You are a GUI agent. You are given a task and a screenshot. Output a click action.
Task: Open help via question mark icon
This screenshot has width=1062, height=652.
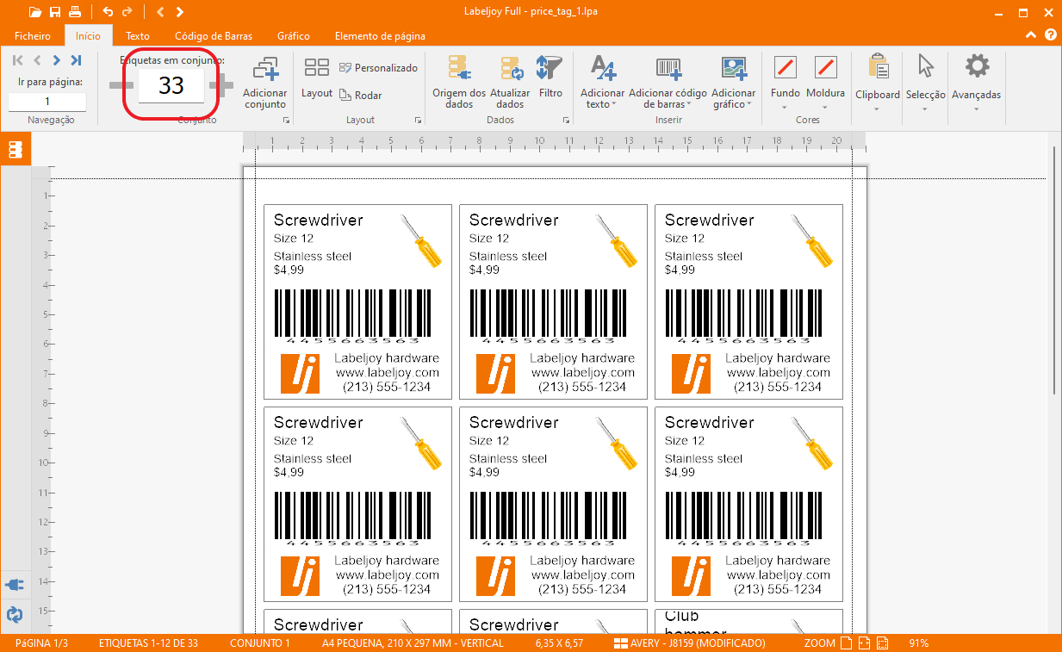[1051, 36]
